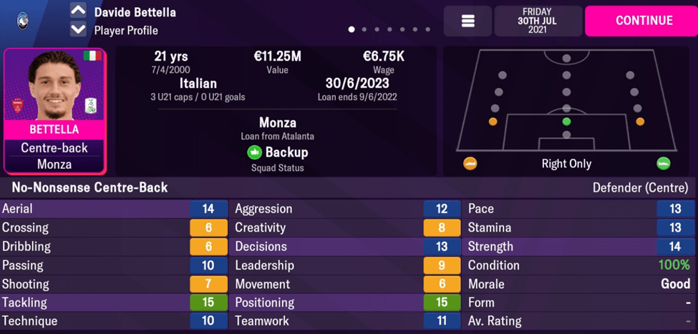Select the orange left-back position dot
Viewport: 698px width, 334px height.
[493, 122]
